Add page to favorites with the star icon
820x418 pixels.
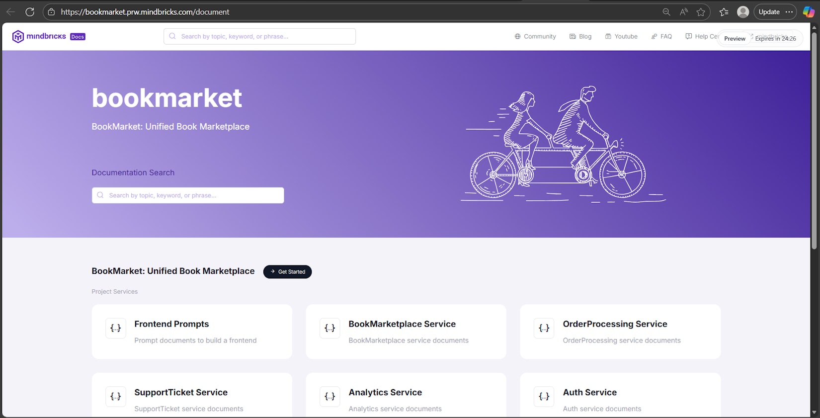(x=701, y=12)
